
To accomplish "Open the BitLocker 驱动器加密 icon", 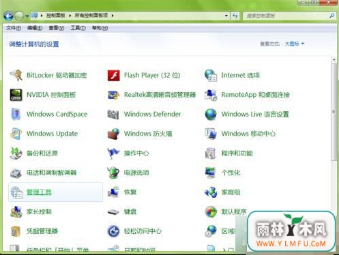I will tap(16, 75).
